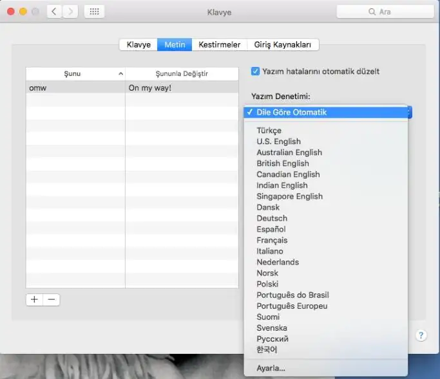Image resolution: width=440 pixels, height=379 pixels.
Task: Click the Ara search field
Action: click(x=384, y=12)
